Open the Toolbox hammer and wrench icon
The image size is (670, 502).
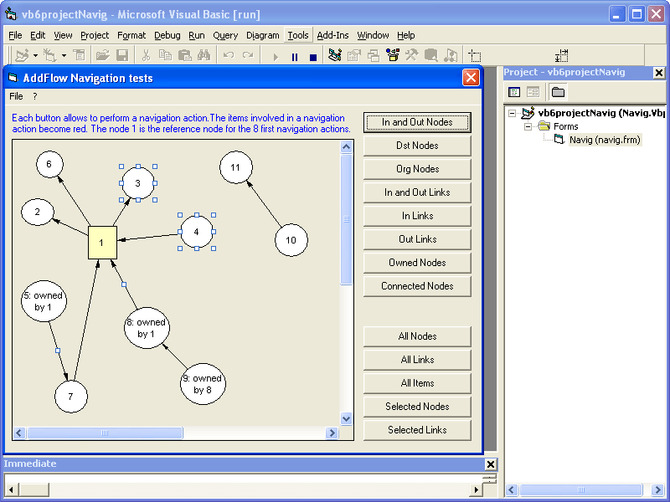pyautogui.click(x=412, y=55)
